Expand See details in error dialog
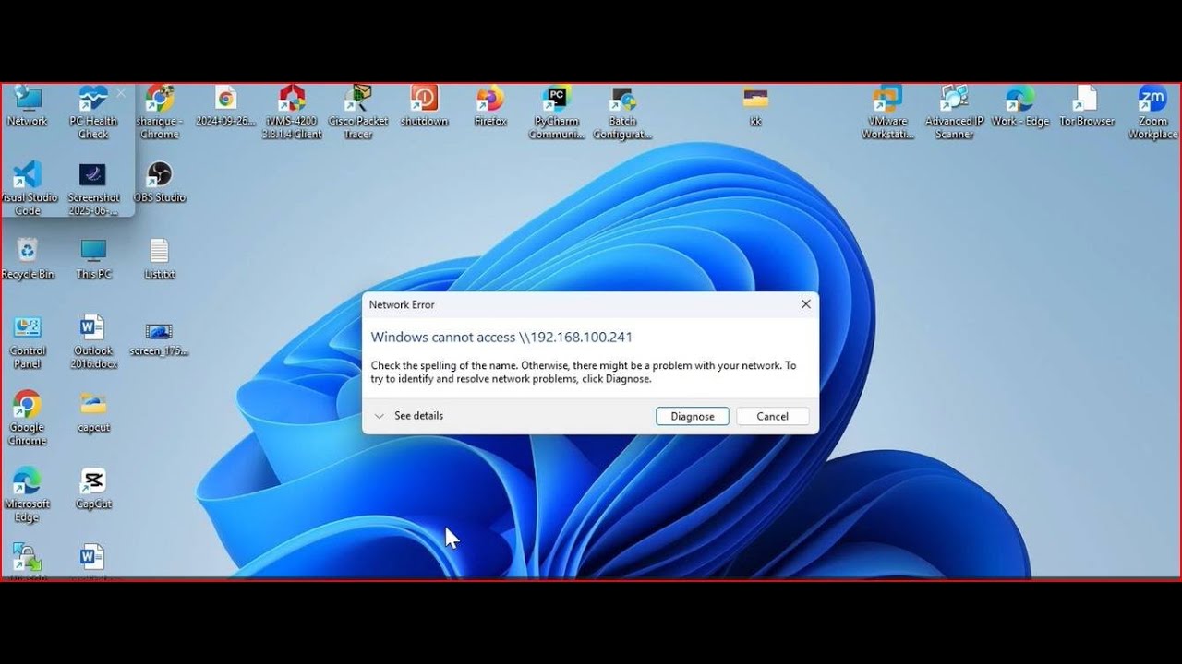Image resolution: width=1182 pixels, height=664 pixels. (409, 416)
